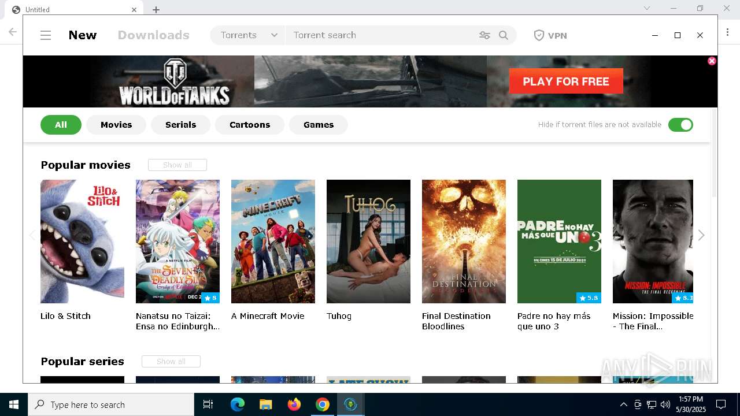Viewport: 740px width, 416px height.
Task: Open the hamburger menu icon
Action: click(46, 35)
